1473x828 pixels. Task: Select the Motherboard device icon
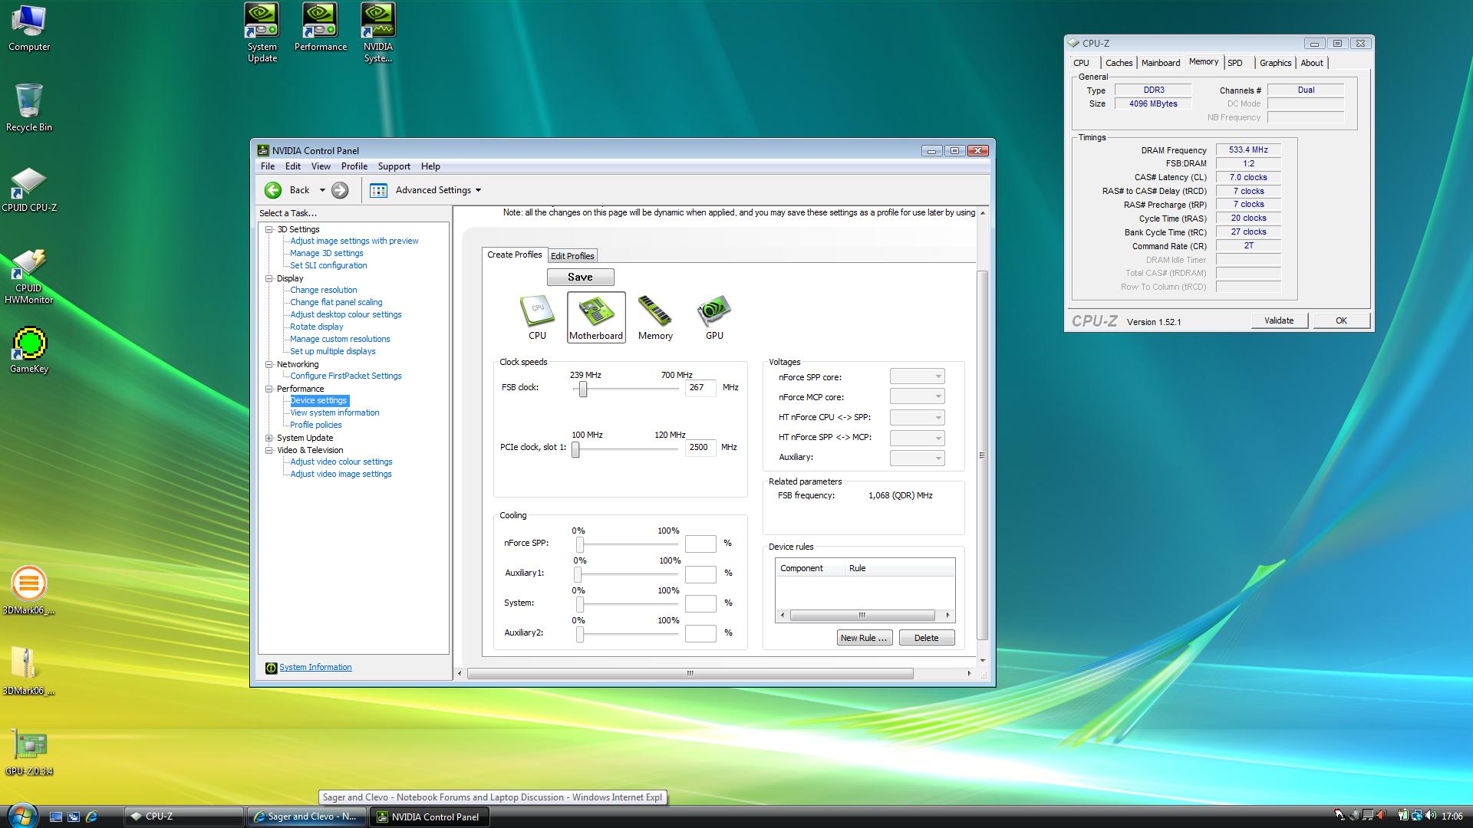tap(596, 317)
